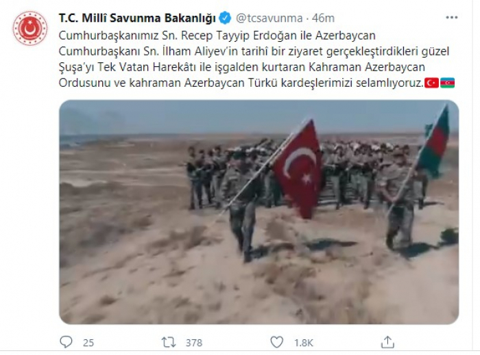480x355 pixels.
Task: Visit the @tcsavunma handle link
Action: click(269, 18)
